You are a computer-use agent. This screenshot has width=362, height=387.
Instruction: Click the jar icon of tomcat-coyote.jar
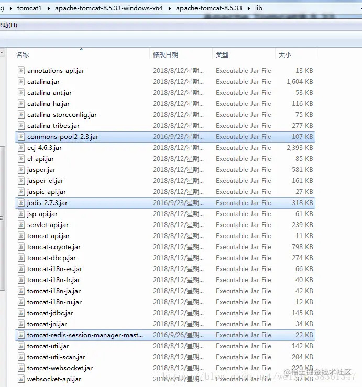tap(21, 247)
